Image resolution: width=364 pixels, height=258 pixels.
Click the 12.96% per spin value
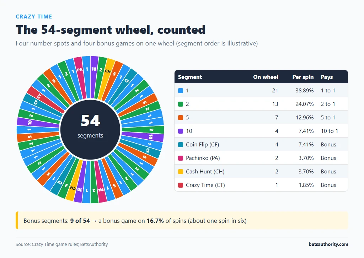pyautogui.click(x=305, y=117)
